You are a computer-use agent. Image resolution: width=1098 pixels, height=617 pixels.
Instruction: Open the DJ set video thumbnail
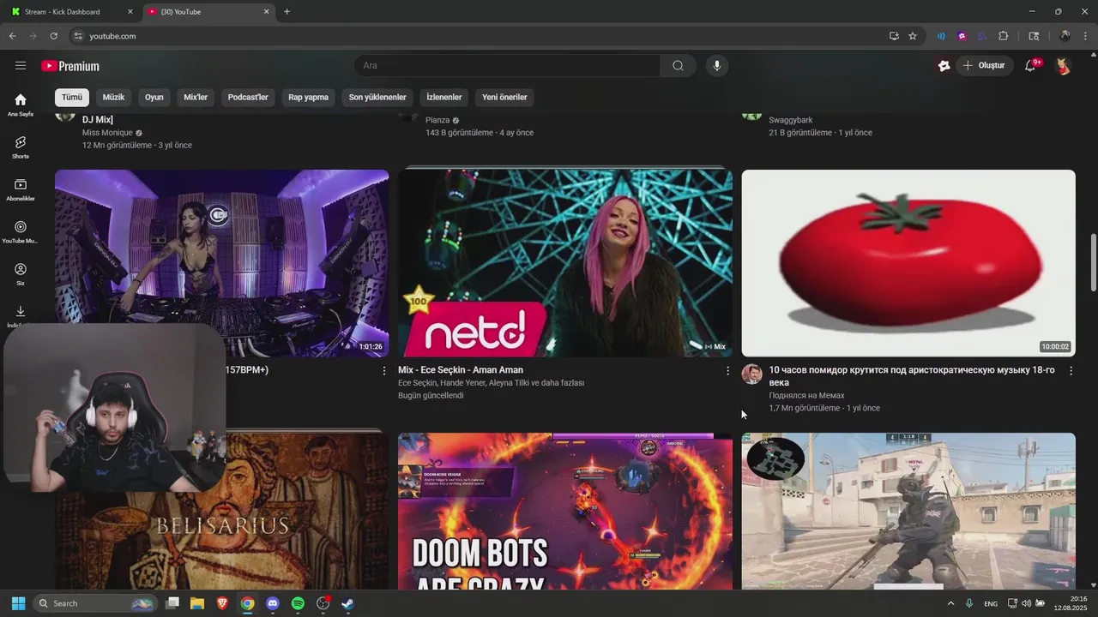pos(221,263)
